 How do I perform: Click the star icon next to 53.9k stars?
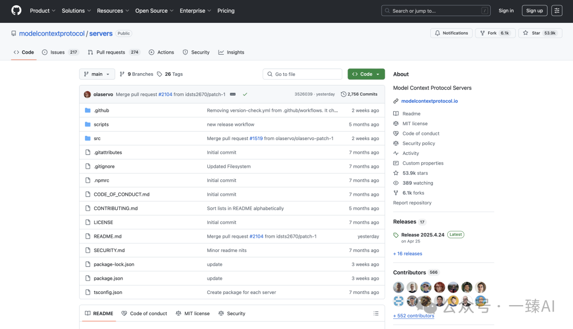pyautogui.click(x=396, y=173)
